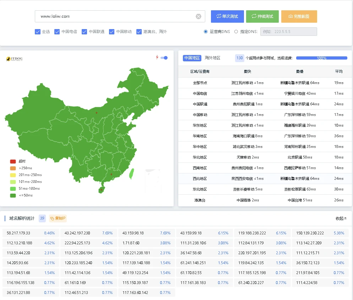Viewport: 353px width, 300px height.
Task: Click IP address 150.139.230.222
Action: (x=310, y=233)
